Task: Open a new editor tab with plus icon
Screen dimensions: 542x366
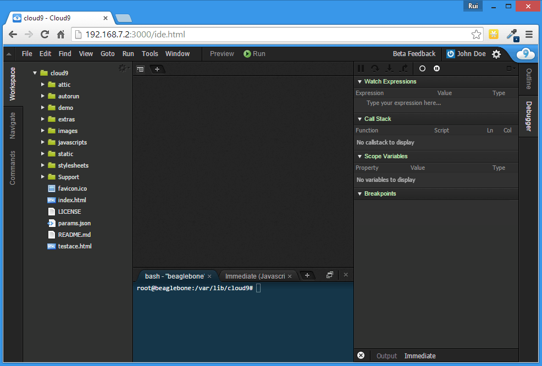Action: (x=157, y=69)
